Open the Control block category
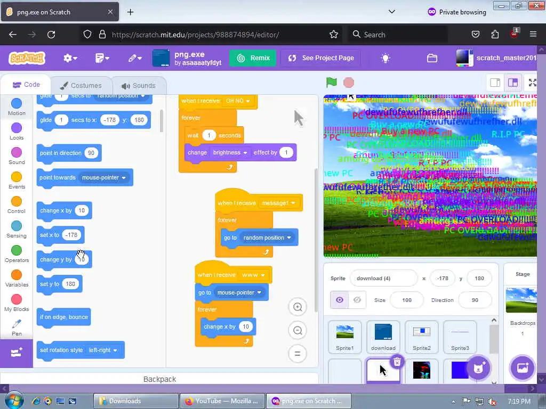Image resolution: width=546 pixels, height=409 pixels. [x=17, y=205]
